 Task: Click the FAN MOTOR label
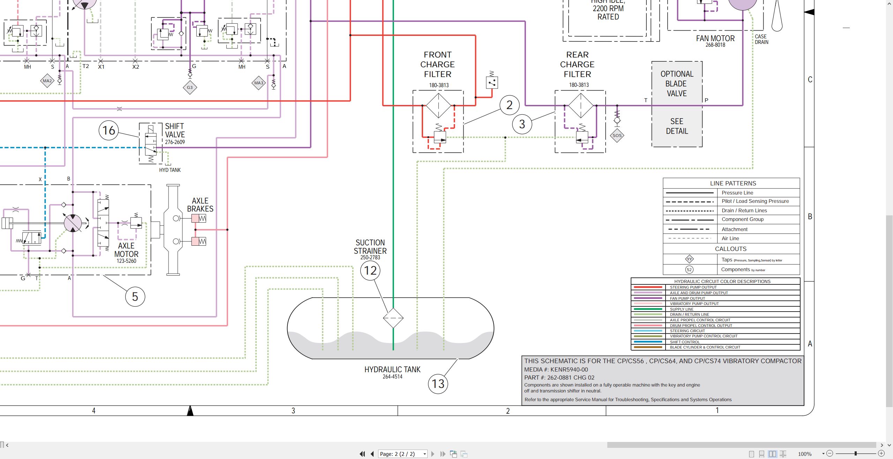[x=715, y=38]
